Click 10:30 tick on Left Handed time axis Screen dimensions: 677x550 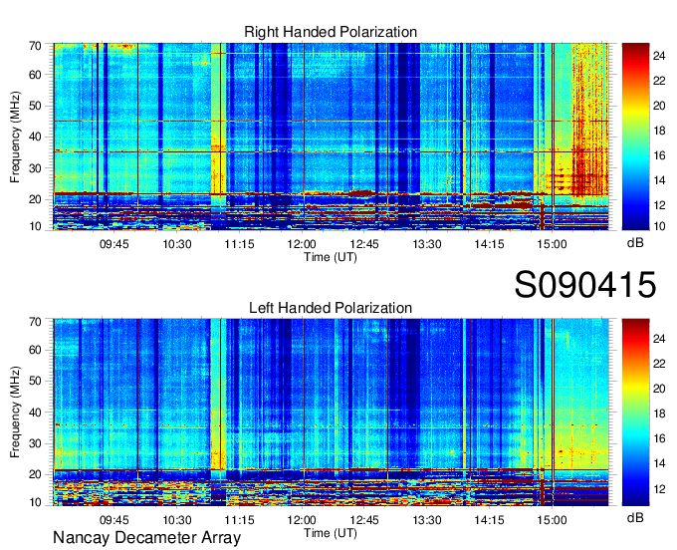point(176,520)
